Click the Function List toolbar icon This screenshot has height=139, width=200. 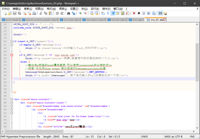click(127, 13)
